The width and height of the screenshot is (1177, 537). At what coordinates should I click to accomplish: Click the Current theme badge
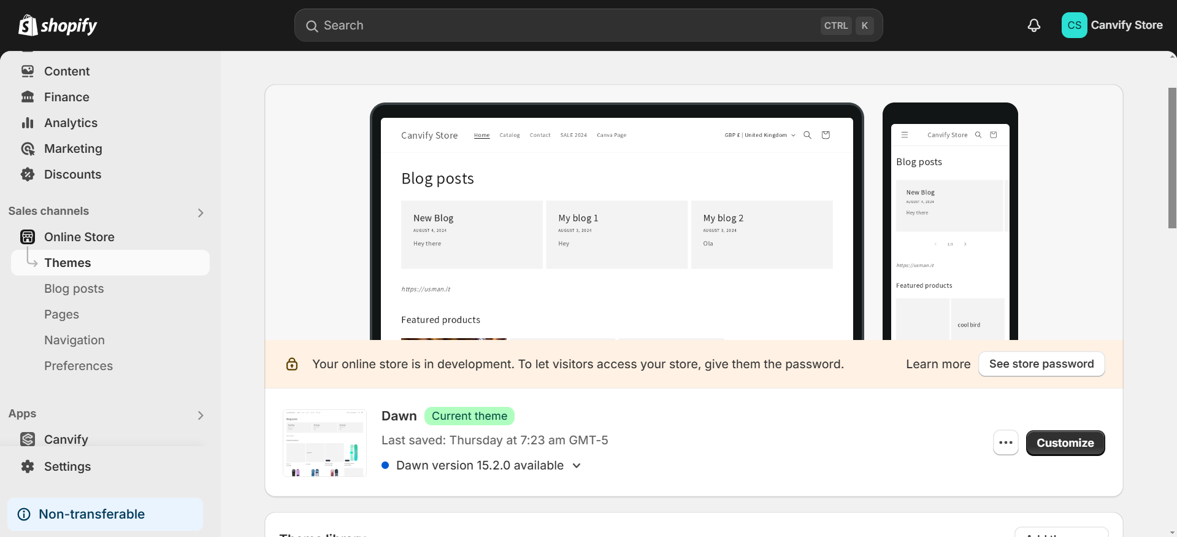click(x=469, y=416)
